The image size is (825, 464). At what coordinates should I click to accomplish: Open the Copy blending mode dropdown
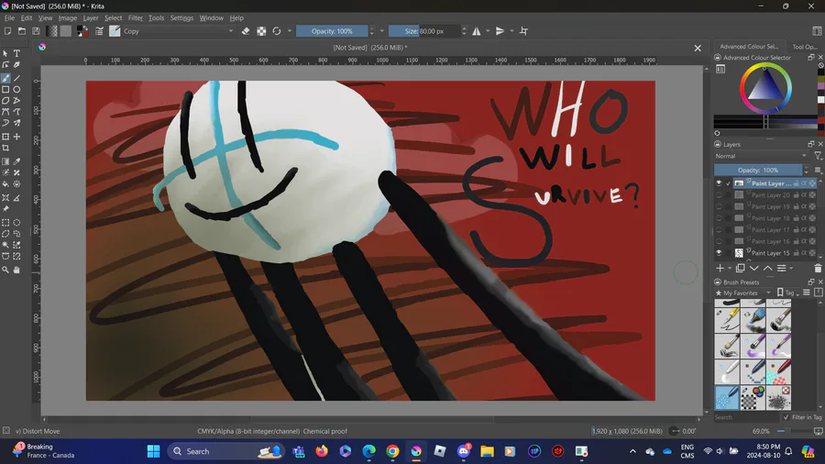(179, 31)
